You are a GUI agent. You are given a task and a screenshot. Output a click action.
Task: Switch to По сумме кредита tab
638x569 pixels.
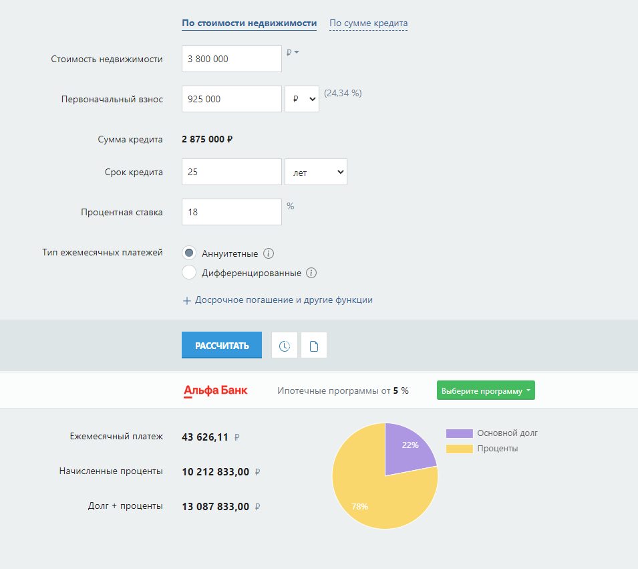pyautogui.click(x=368, y=23)
